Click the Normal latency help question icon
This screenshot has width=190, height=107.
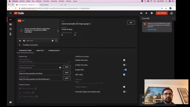(x=36, y=89)
